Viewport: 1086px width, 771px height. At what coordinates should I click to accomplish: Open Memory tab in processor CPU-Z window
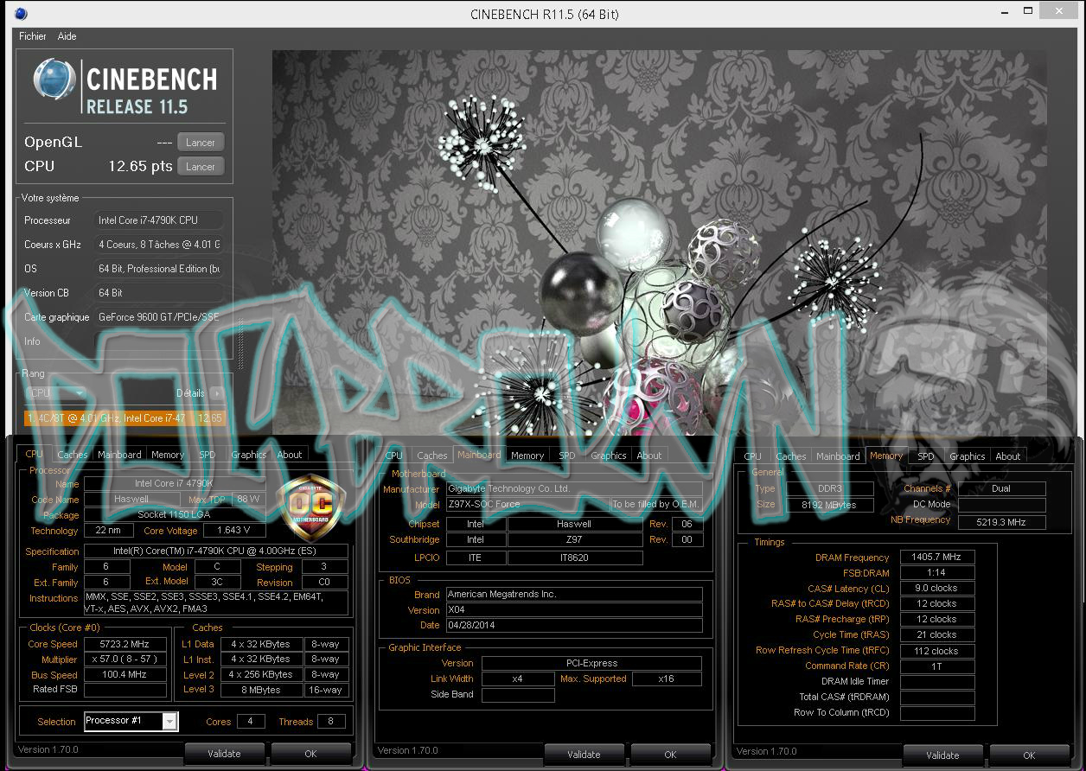[x=168, y=455]
